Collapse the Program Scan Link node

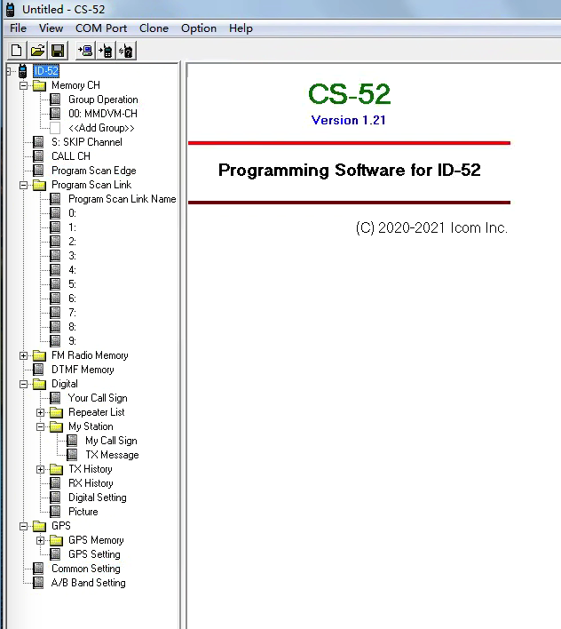tap(24, 185)
